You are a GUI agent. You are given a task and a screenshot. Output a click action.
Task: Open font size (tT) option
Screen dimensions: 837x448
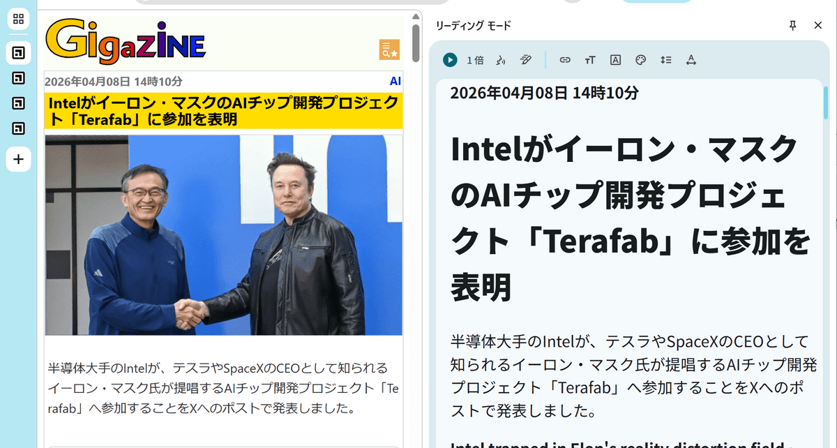[590, 60]
